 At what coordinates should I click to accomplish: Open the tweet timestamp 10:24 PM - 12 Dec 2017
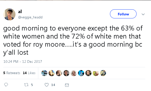(x=23, y=62)
